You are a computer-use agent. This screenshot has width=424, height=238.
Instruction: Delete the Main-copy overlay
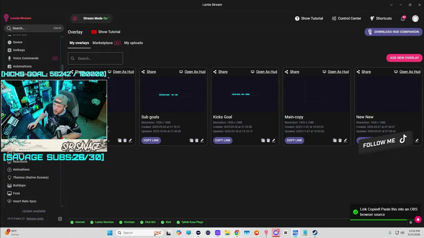click(x=340, y=140)
